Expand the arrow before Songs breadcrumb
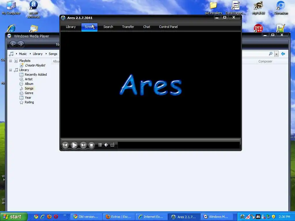This screenshot has width=295, height=221. pos(46,54)
